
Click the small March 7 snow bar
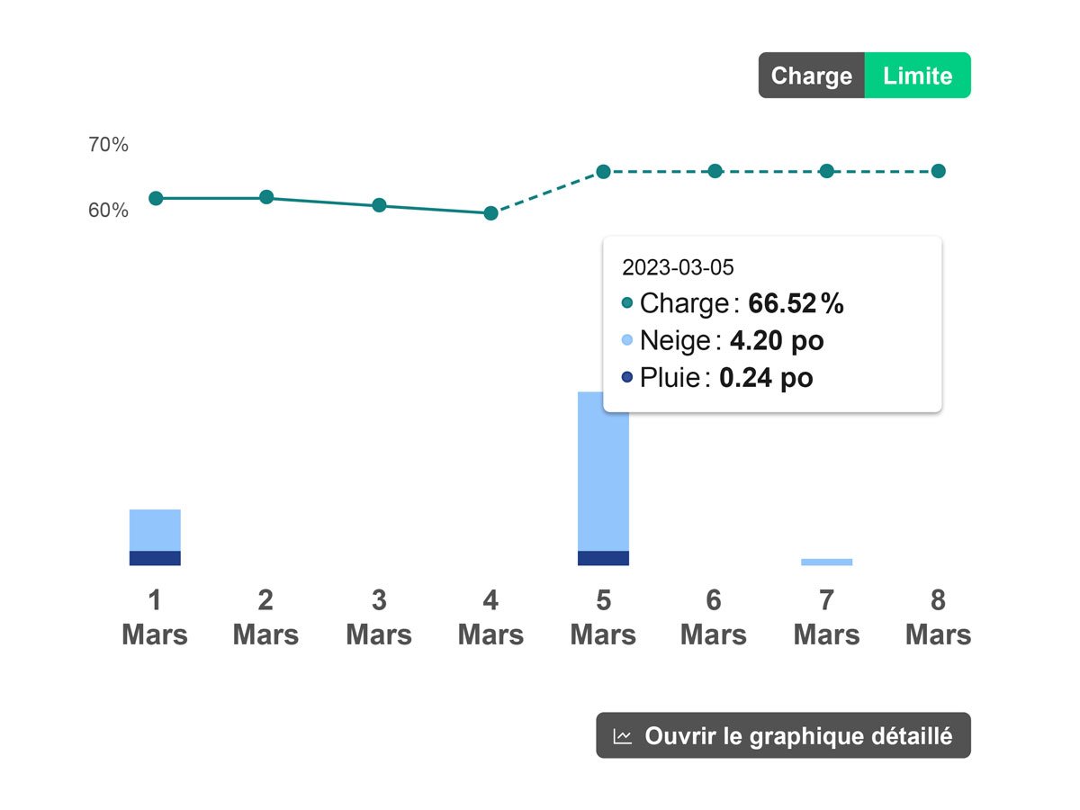(826, 562)
